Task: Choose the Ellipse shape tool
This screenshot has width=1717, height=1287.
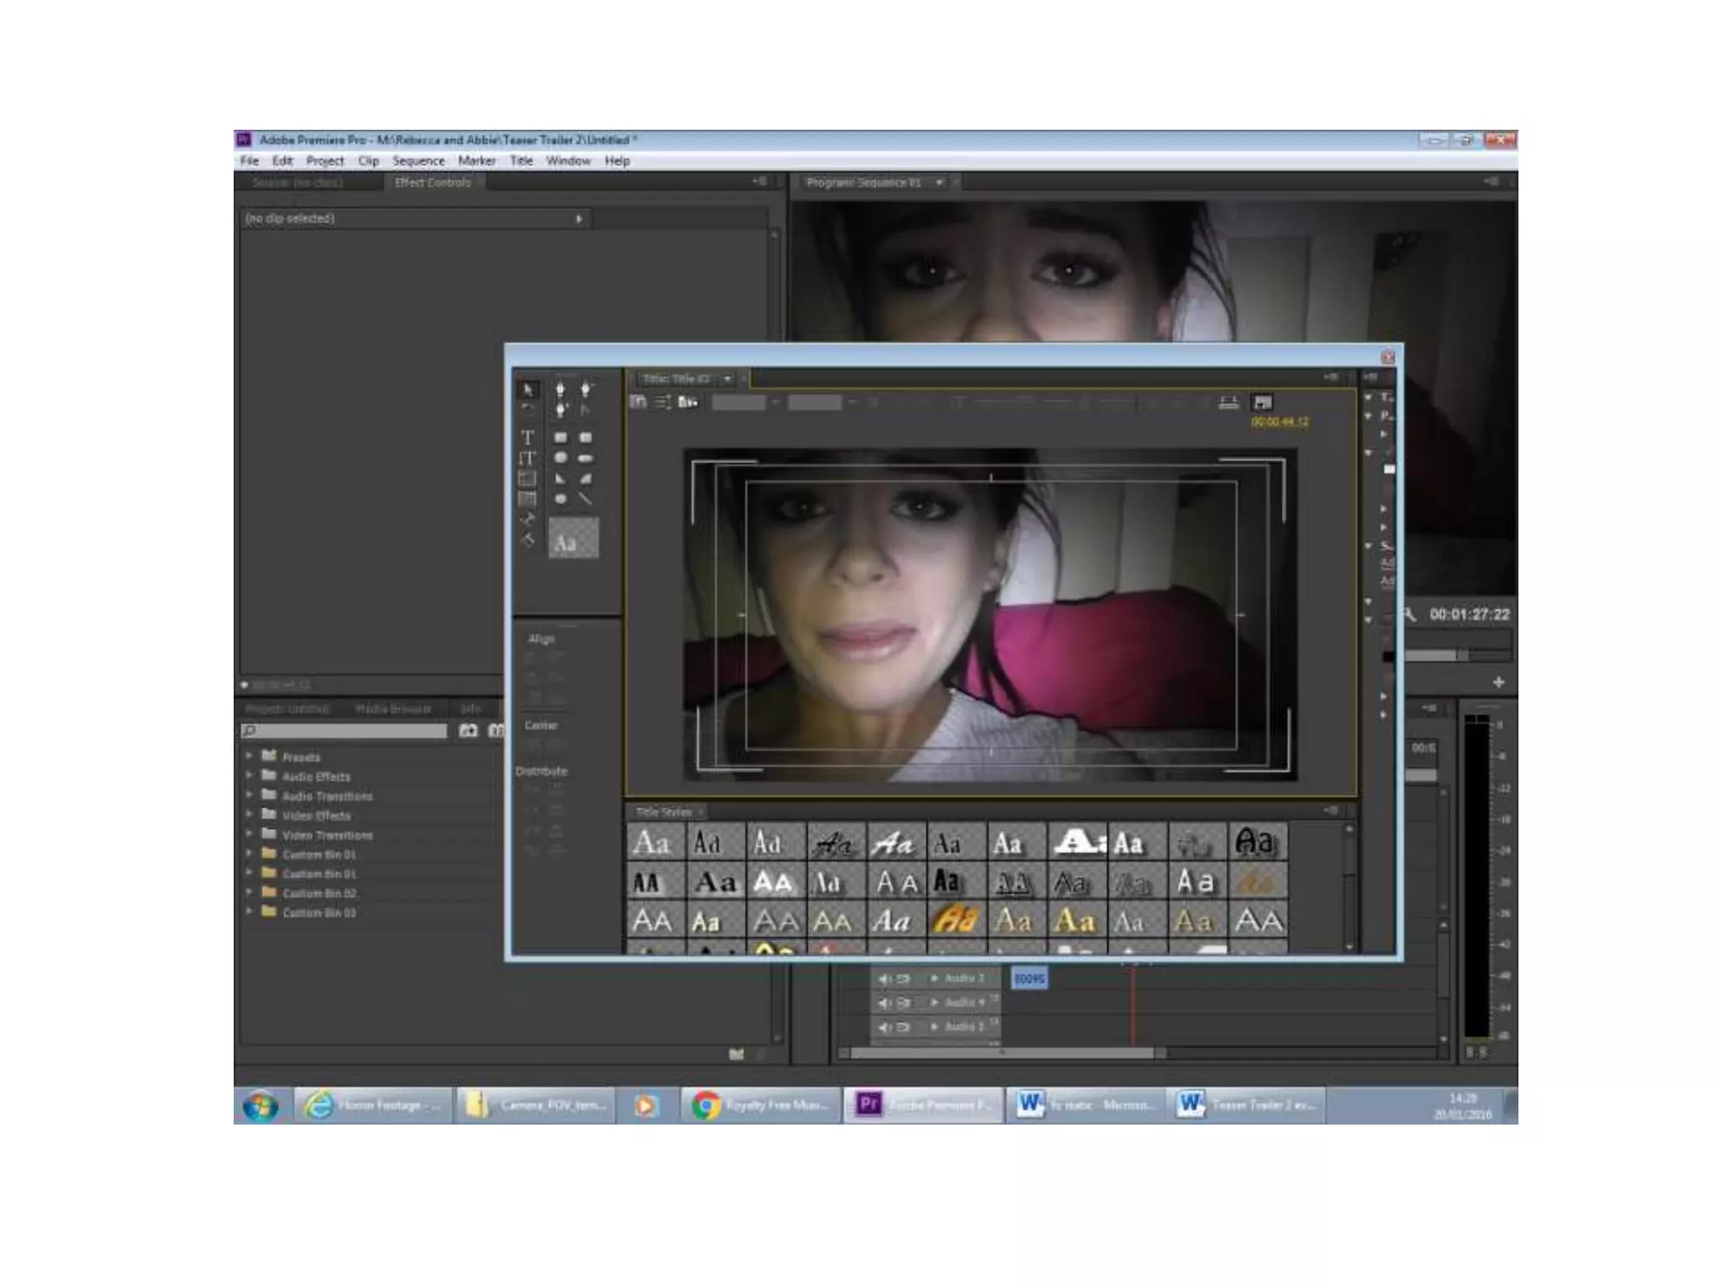Action: 560,499
